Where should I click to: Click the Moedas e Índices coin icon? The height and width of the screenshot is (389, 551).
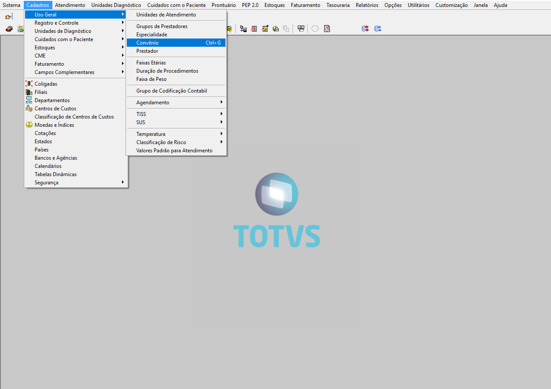click(29, 125)
